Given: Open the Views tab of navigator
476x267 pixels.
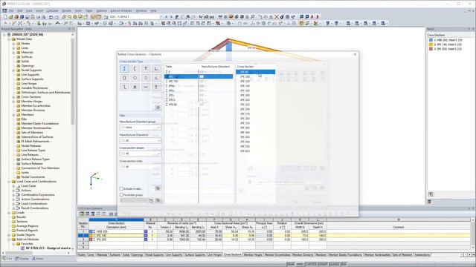Looking at the screenshot, I should click(x=38, y=259).
